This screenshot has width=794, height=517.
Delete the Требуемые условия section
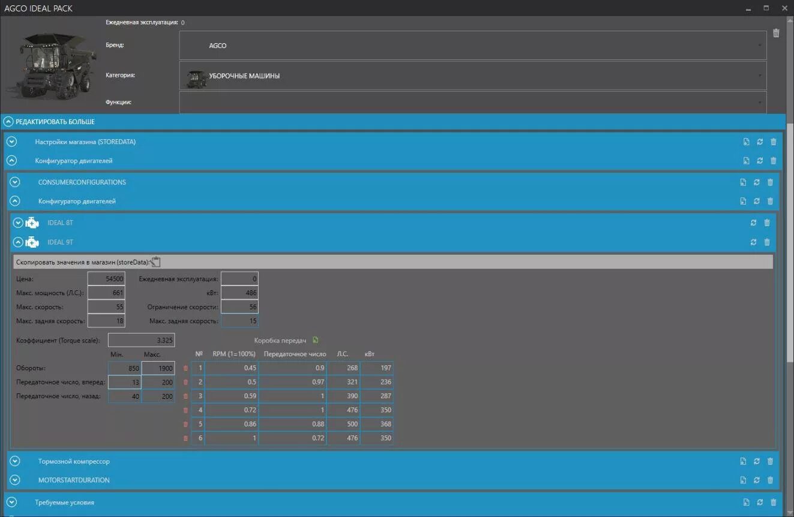773,503
